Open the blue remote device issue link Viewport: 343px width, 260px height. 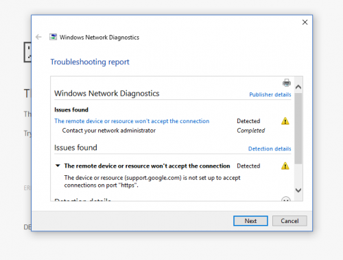(x=132, y=121)
